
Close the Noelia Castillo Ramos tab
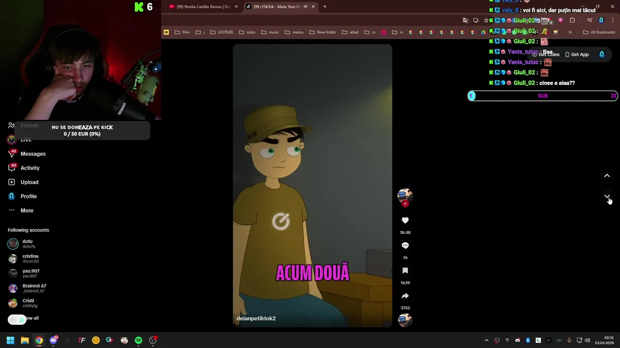[236, 7]
